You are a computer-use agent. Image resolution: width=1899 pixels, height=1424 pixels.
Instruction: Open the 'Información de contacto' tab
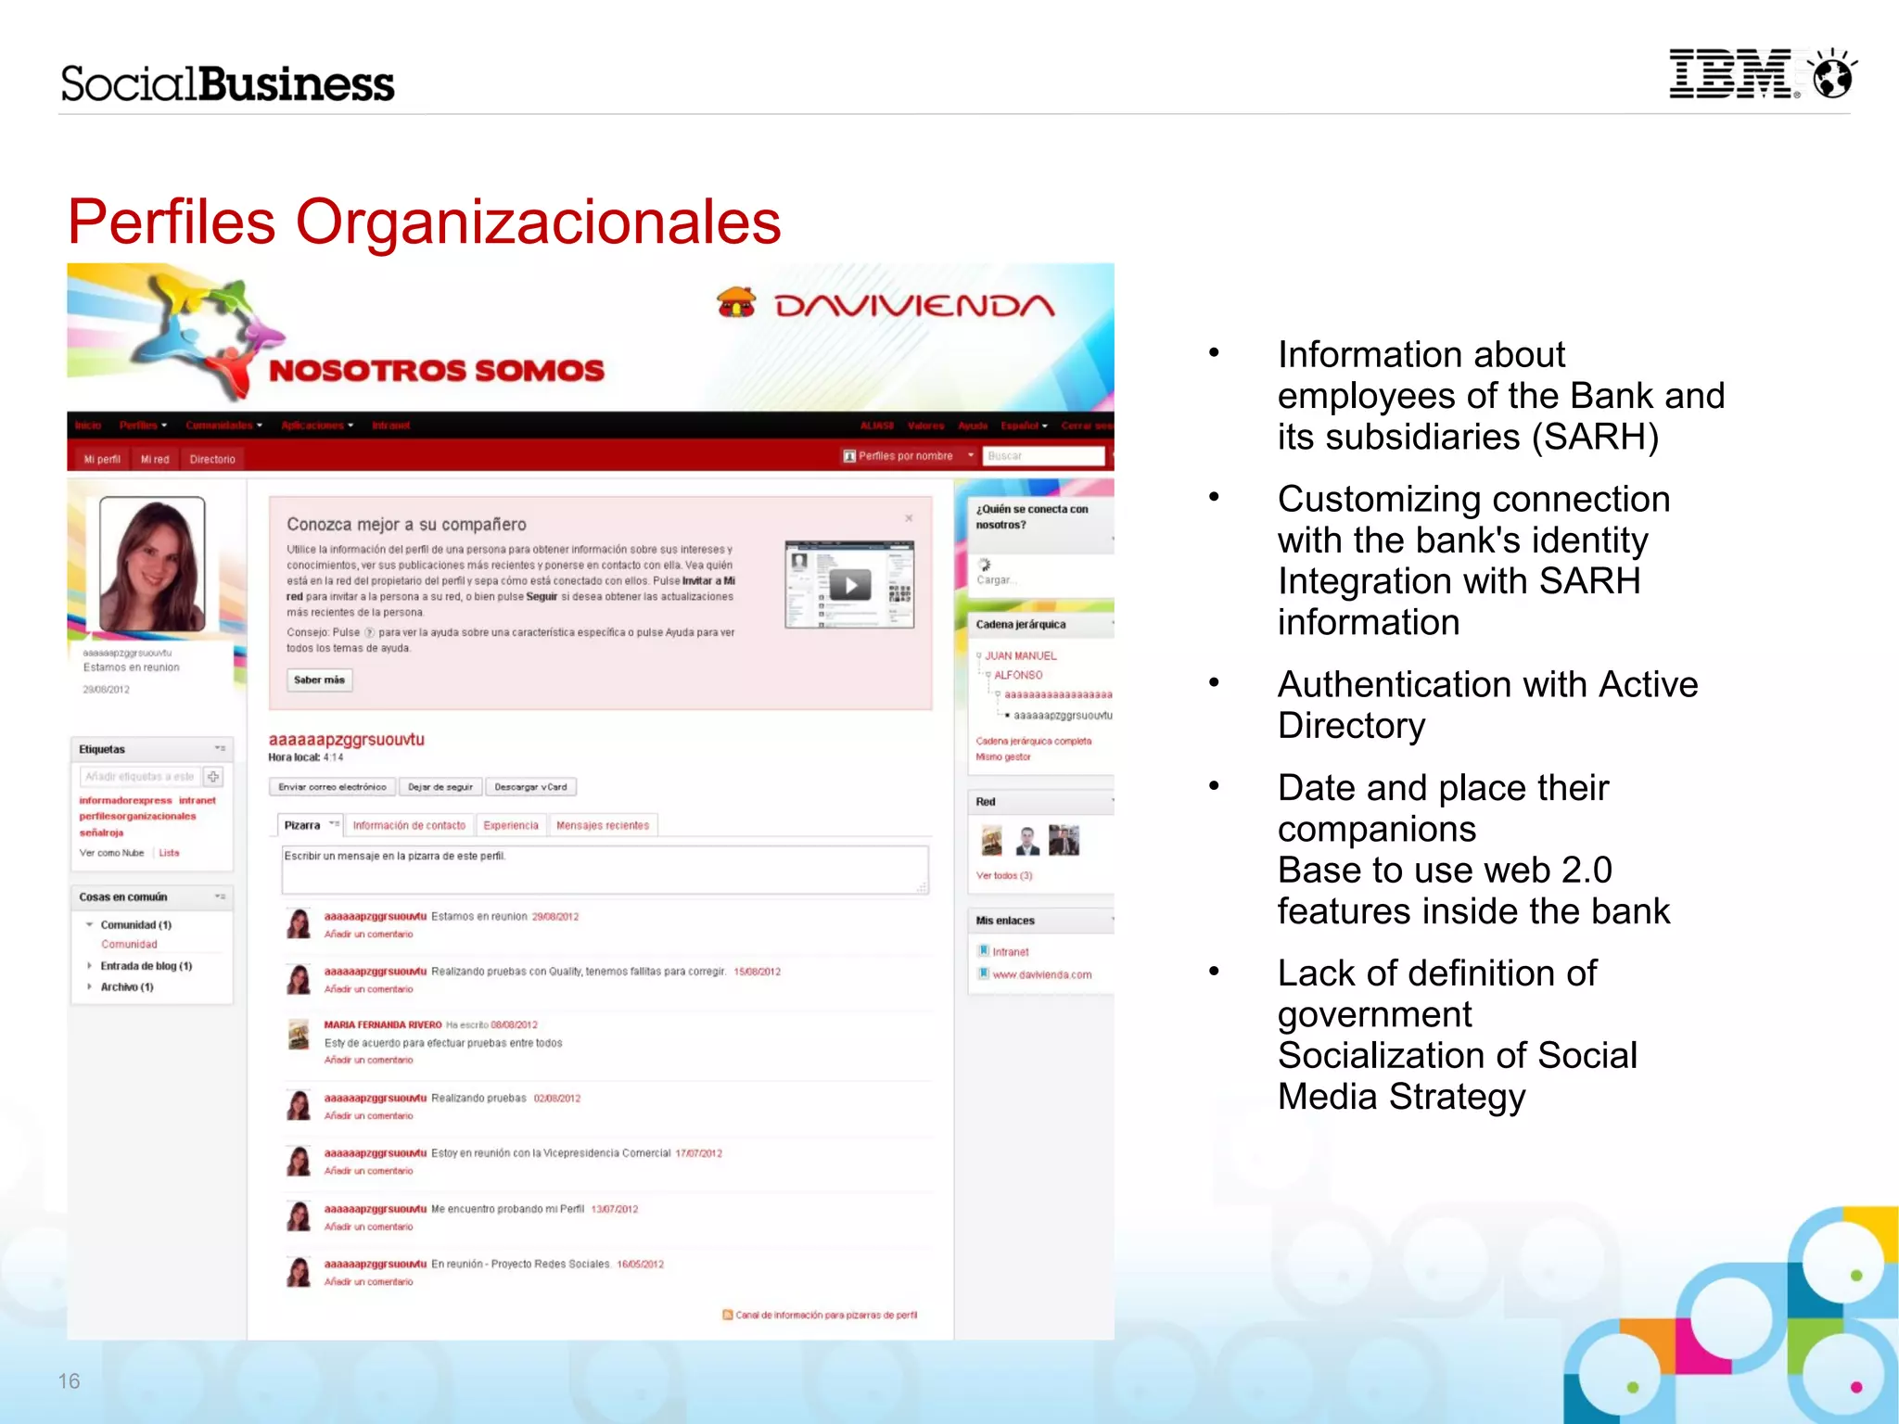(409, 825)
